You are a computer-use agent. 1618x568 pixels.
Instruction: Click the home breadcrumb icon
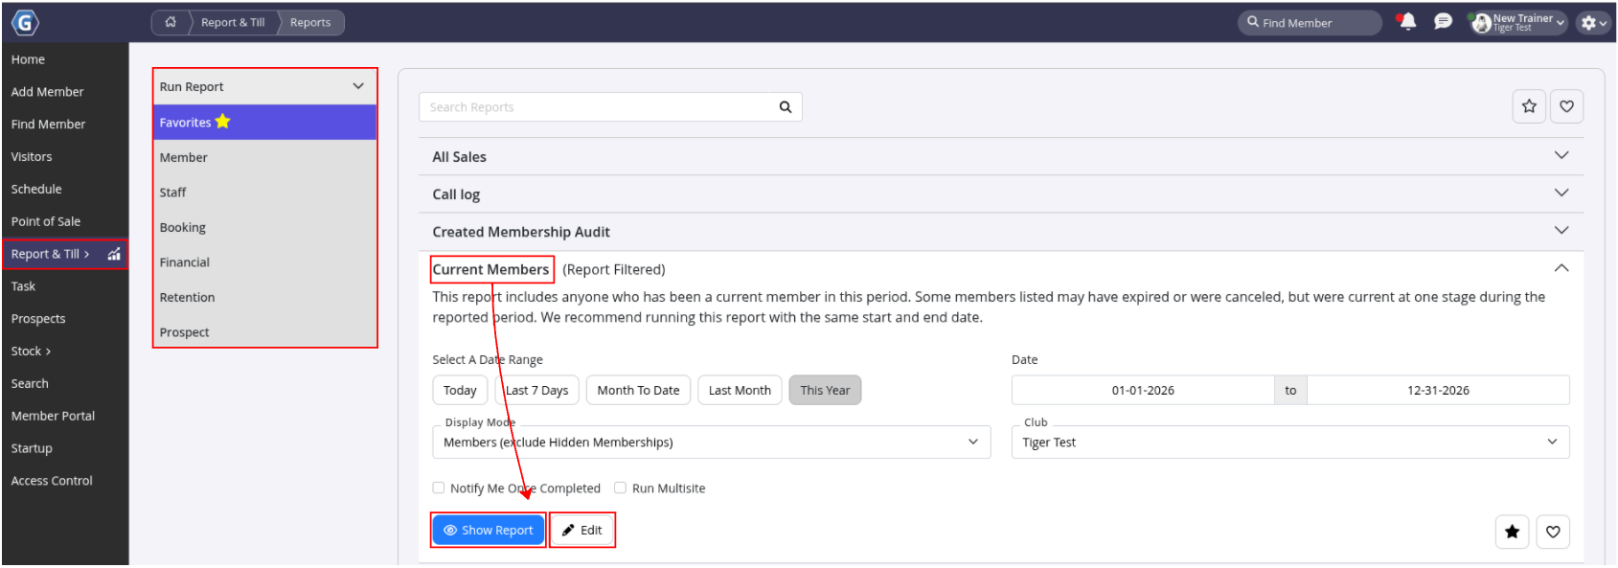[x=171, y=22]
